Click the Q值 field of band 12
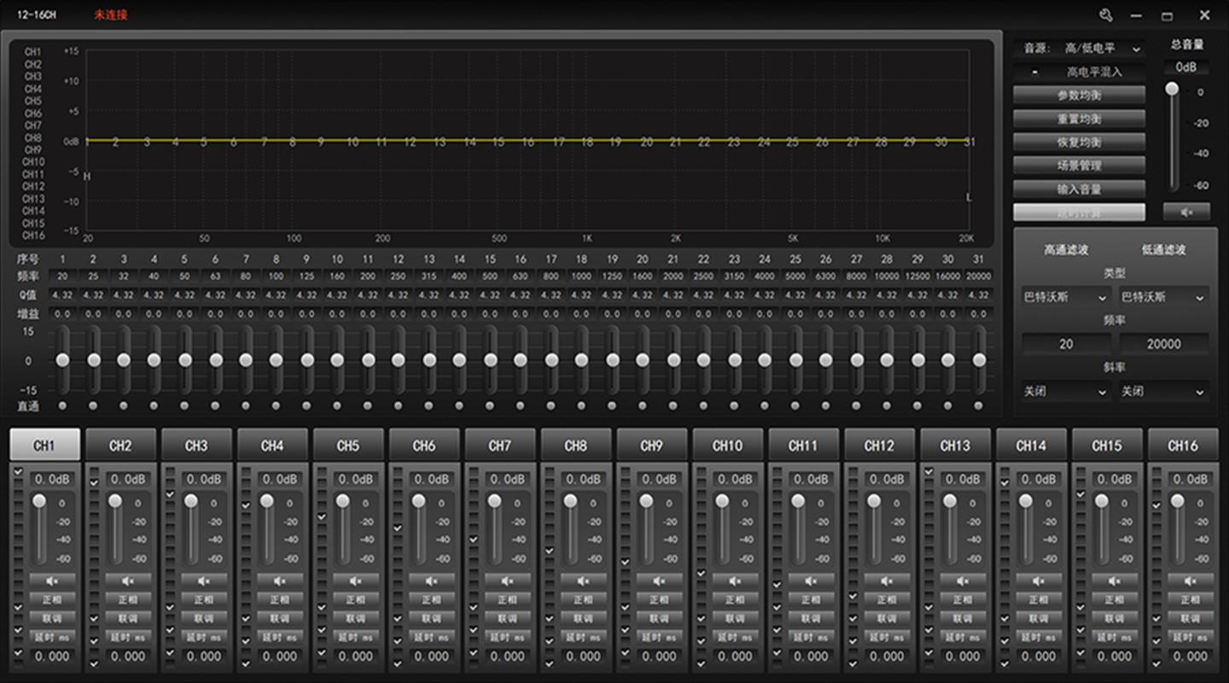Screen dimensions: 1229x683 coord(399,295)
